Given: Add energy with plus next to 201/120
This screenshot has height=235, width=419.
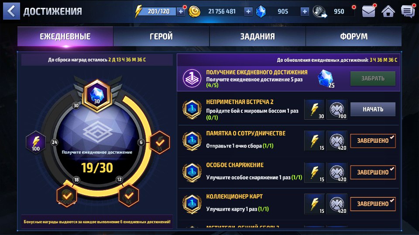Looking at the screenshot, I should pos(181,11).
